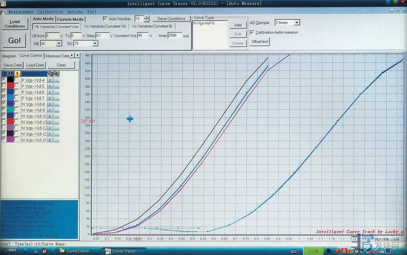Toggle Calibration before measure checkbox
The image size is (407, 255).
(x=252, y=32)
